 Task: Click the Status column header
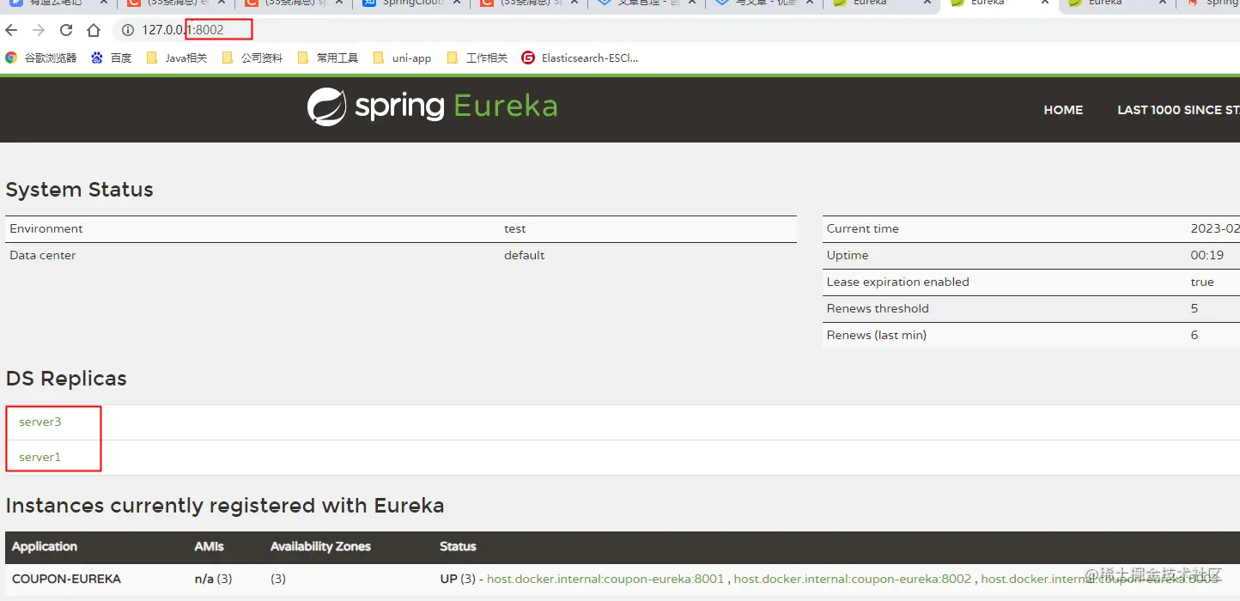pyautogui.click(x=458, y=546)
